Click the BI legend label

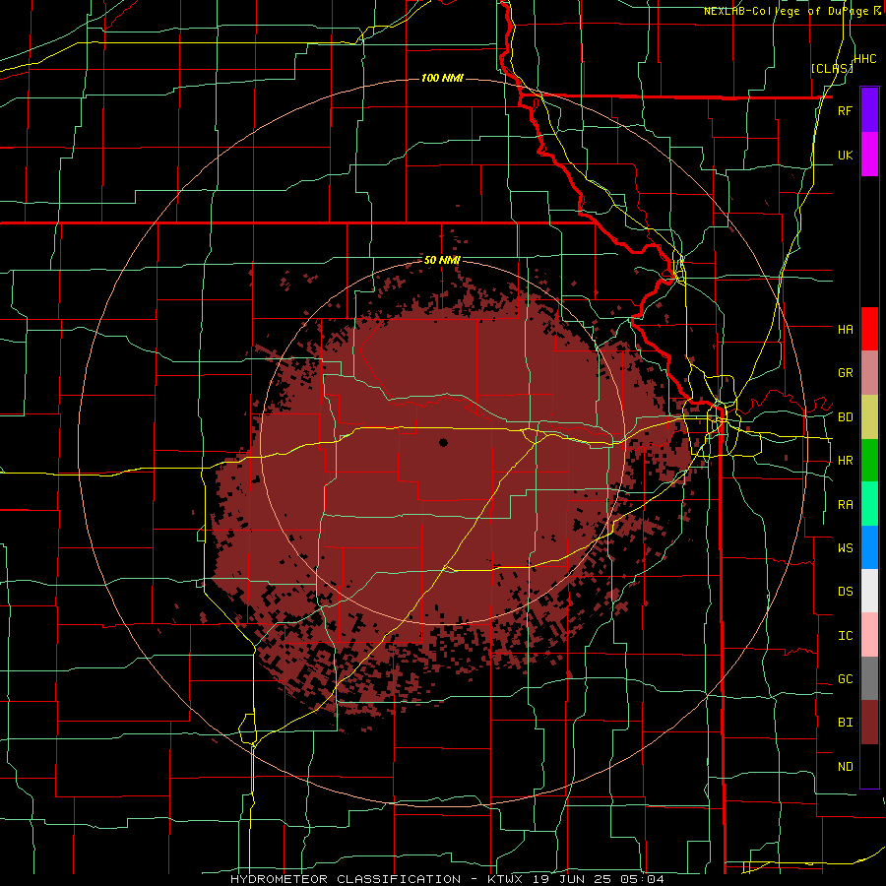tap(845, 723)
